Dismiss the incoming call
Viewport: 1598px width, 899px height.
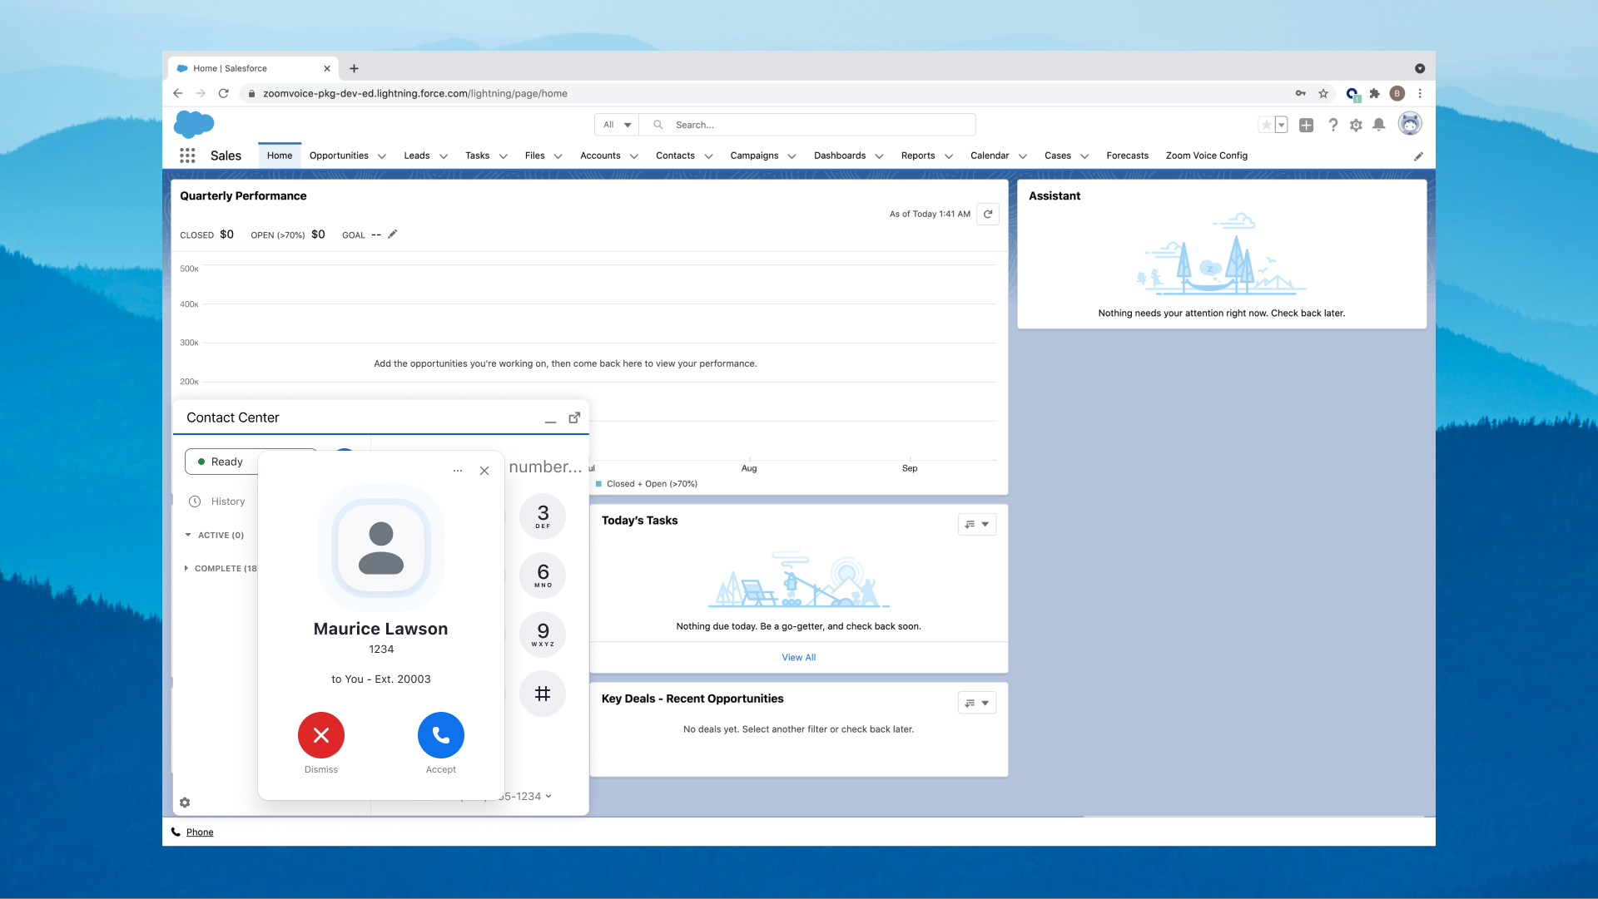click(x=320, y=735)
